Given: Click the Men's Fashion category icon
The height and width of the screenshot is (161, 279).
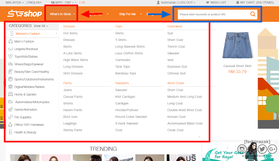Looking at the screenshot, I should [10, 41].
